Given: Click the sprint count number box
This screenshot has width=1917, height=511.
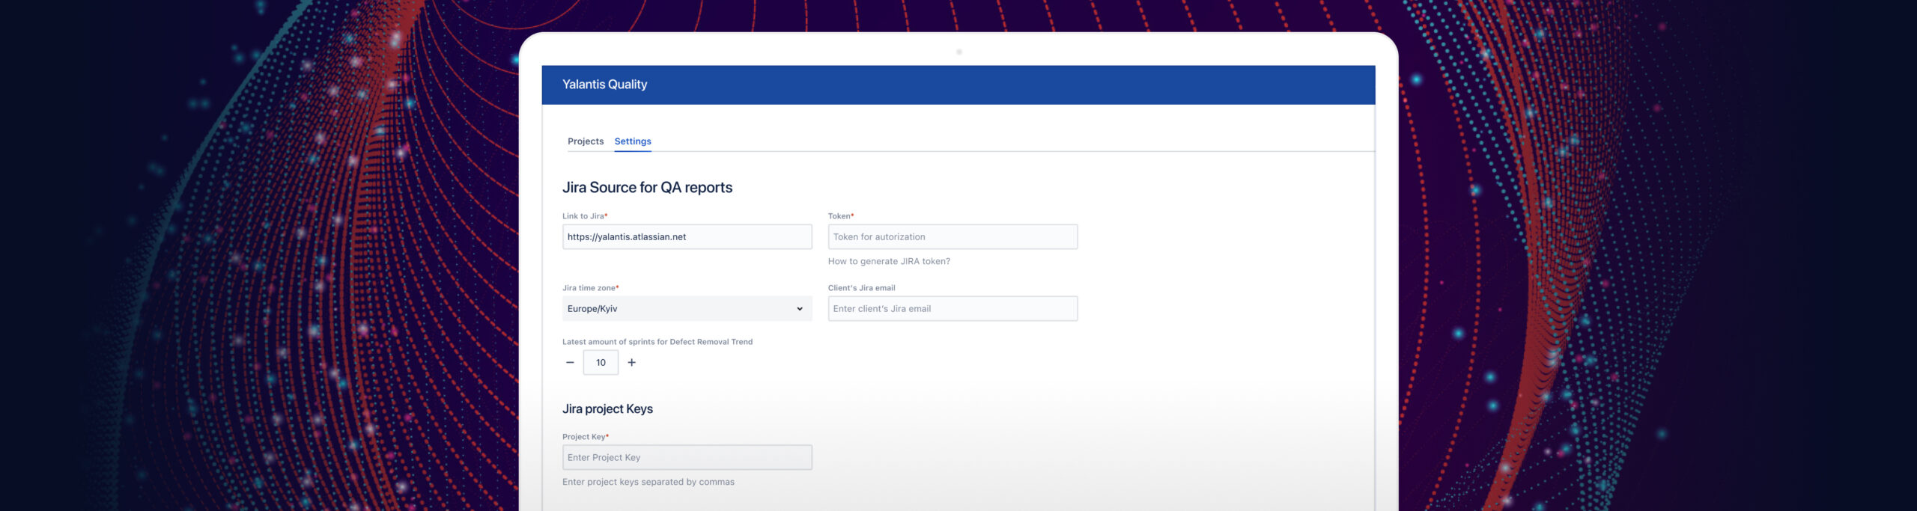Looking at the screenshot, I should (x=601, y=363).
